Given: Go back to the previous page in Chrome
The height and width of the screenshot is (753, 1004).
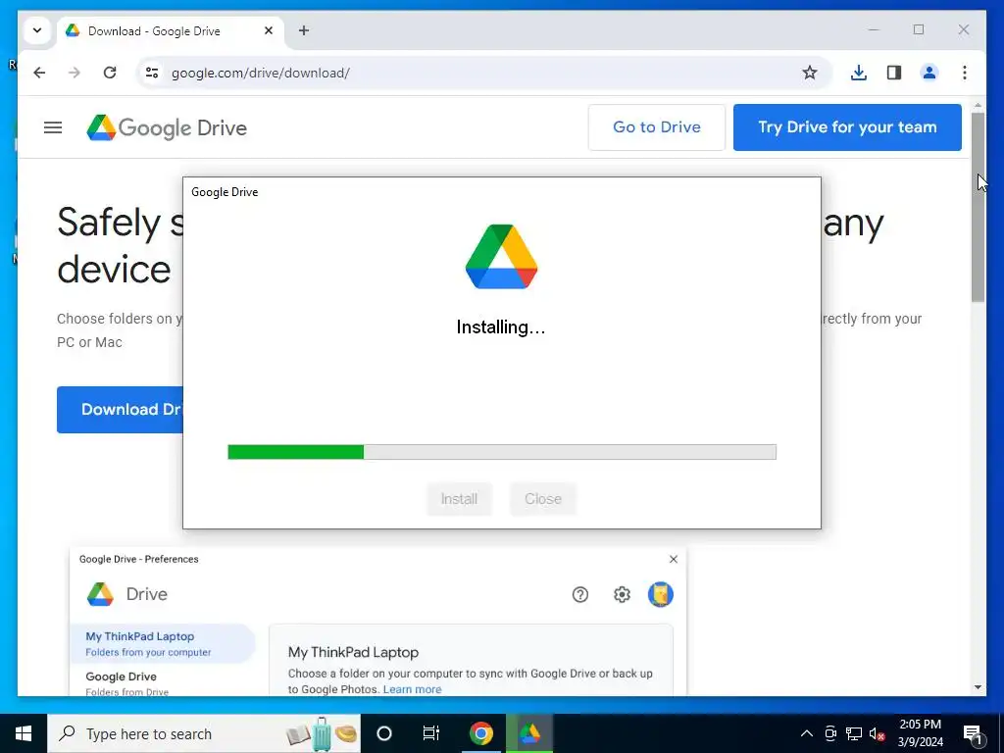Looking at the screenshot, I should [x=39, y=73].
